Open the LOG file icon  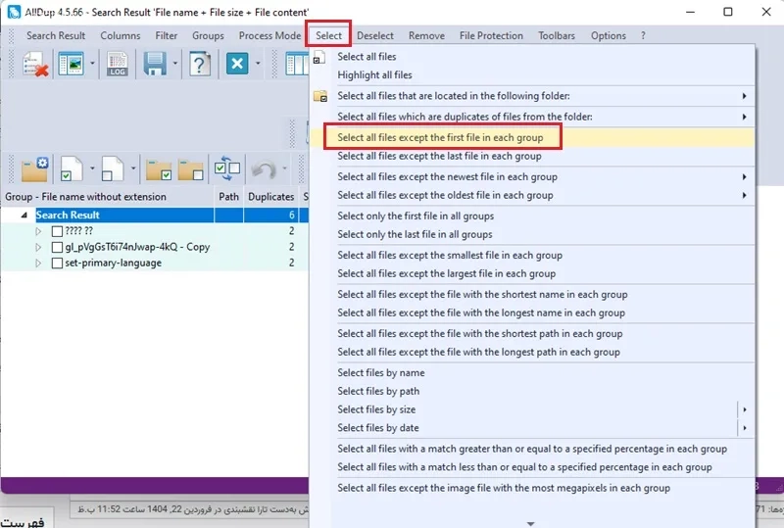pos(117,65)
